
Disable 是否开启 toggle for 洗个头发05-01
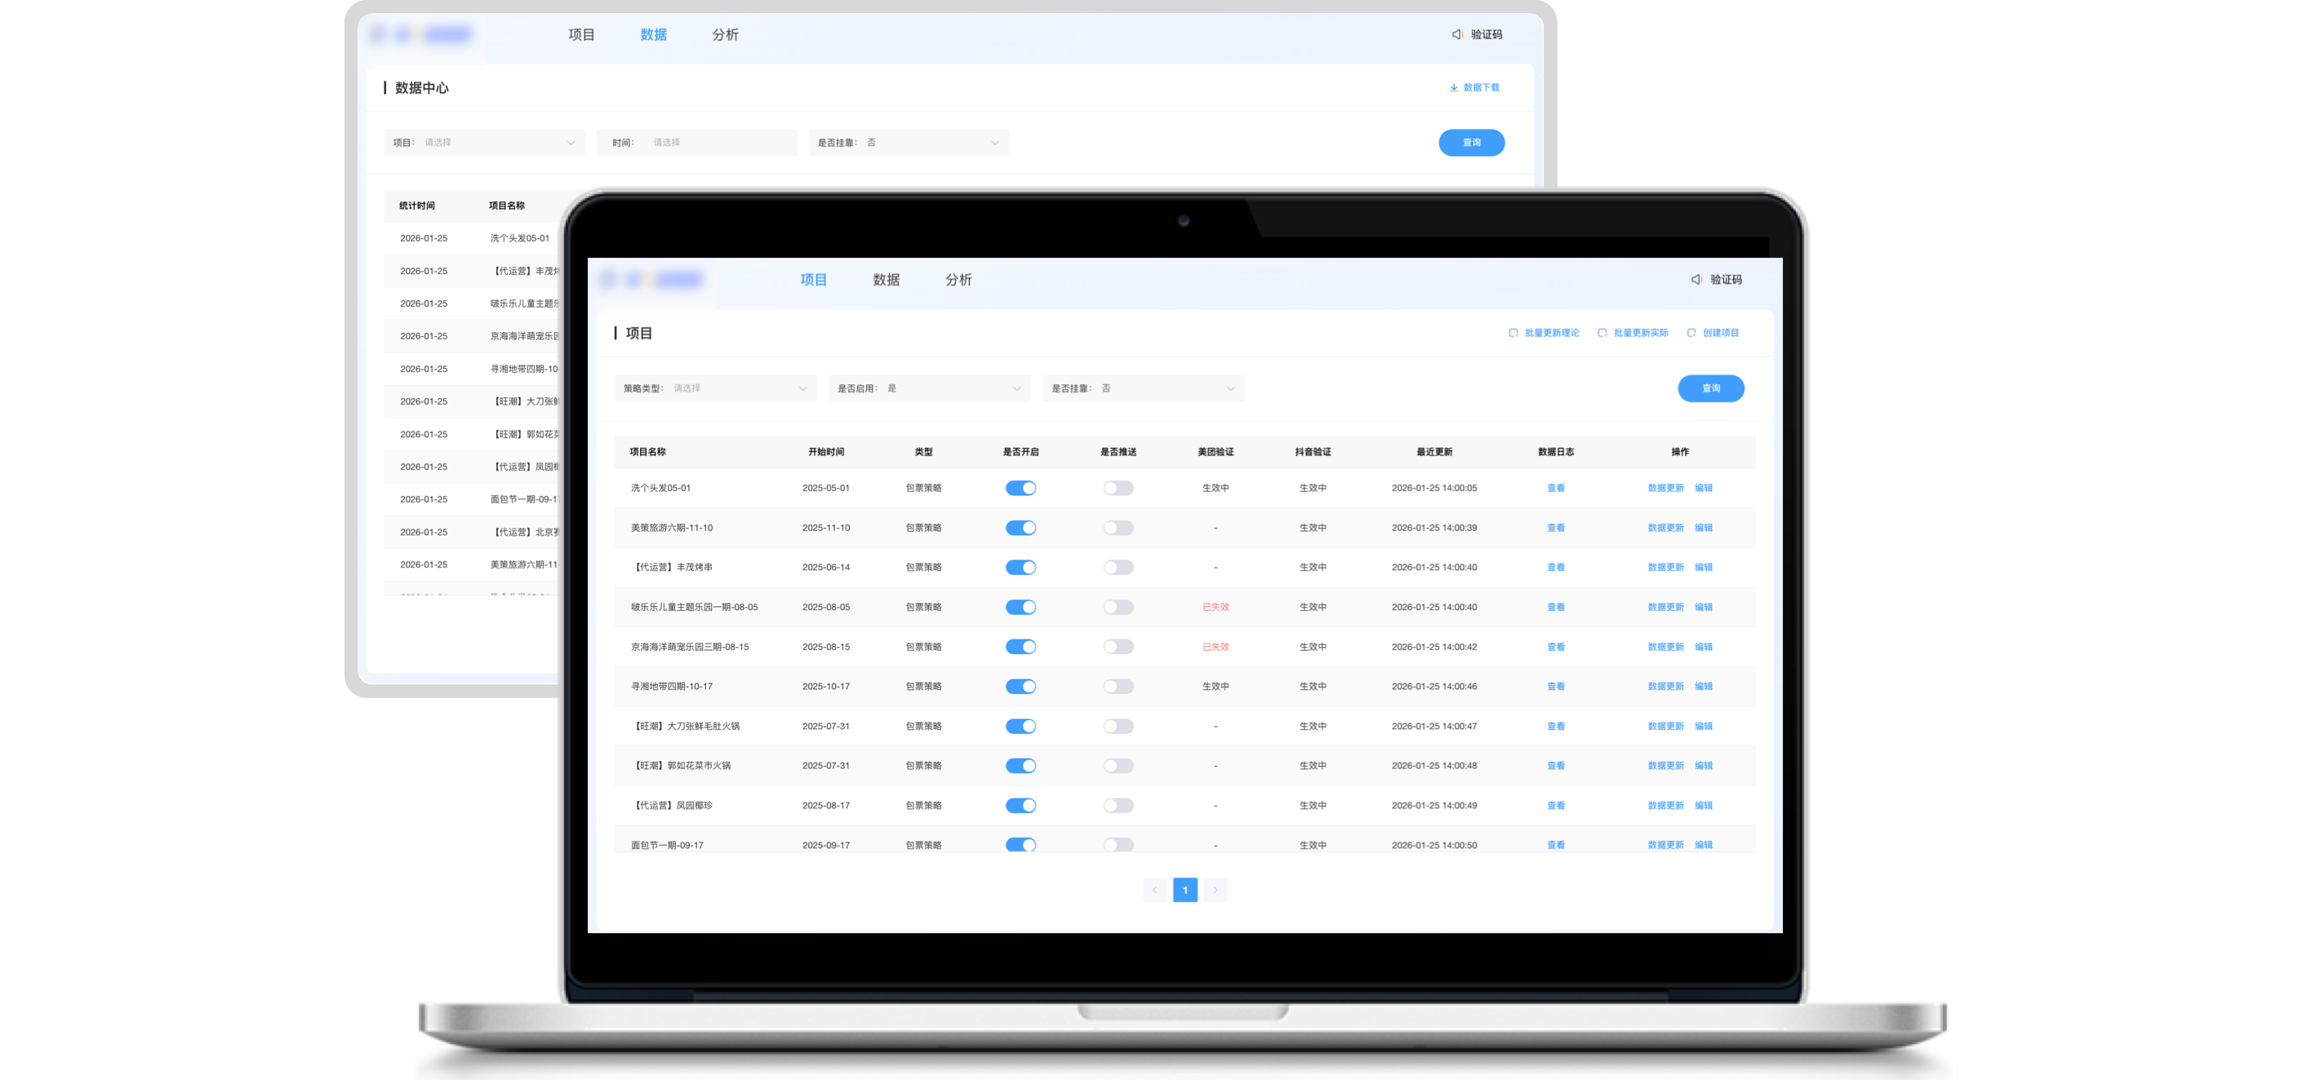pos(1020,488)
